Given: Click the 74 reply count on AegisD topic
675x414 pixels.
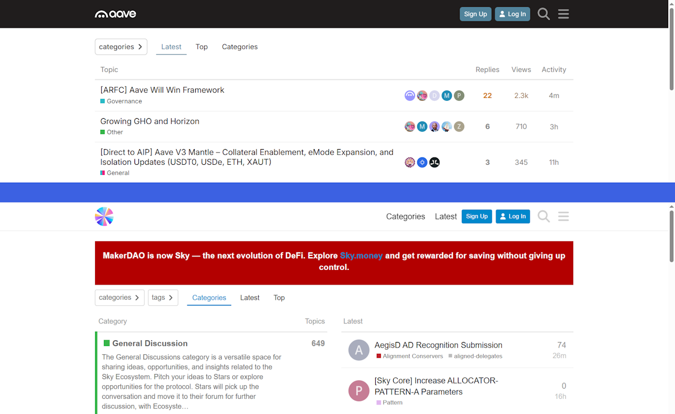Looking at the screenshot, I should point(561,345).
